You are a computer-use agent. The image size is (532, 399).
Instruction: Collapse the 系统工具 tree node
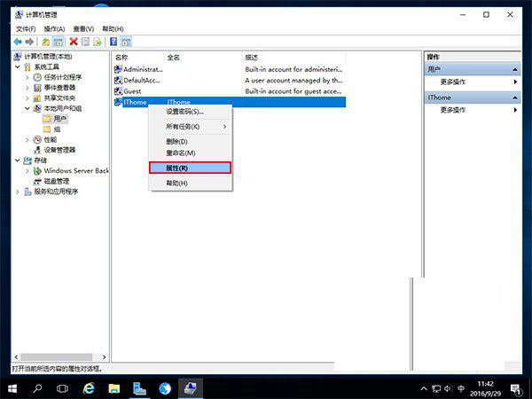click(18, 66)
